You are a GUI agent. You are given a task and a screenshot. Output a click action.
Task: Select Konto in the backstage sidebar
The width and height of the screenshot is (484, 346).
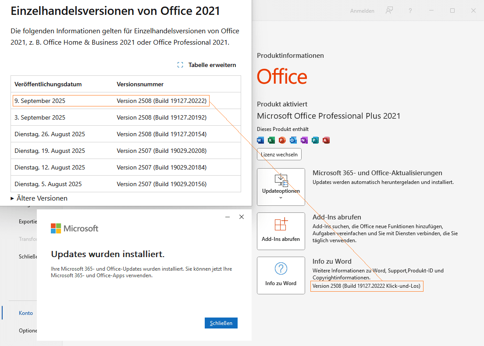tap(26, 313)
